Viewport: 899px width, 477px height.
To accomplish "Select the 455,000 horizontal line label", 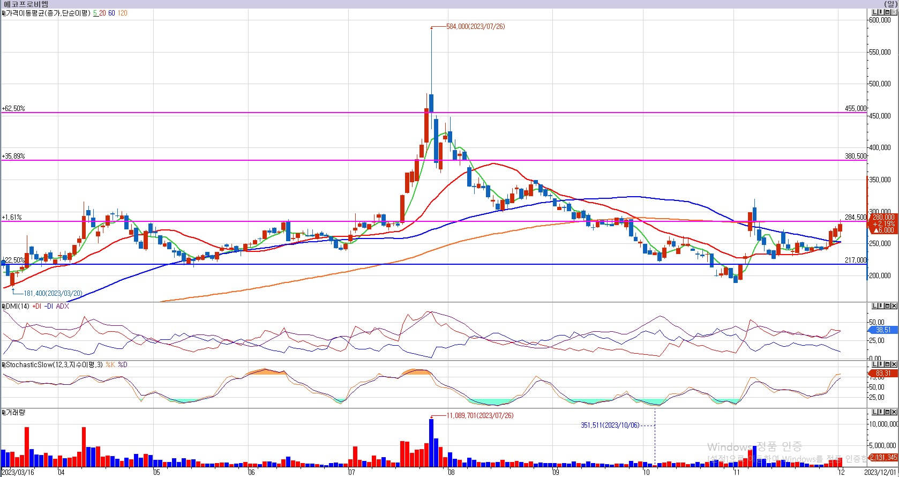I will click(856, 108).
